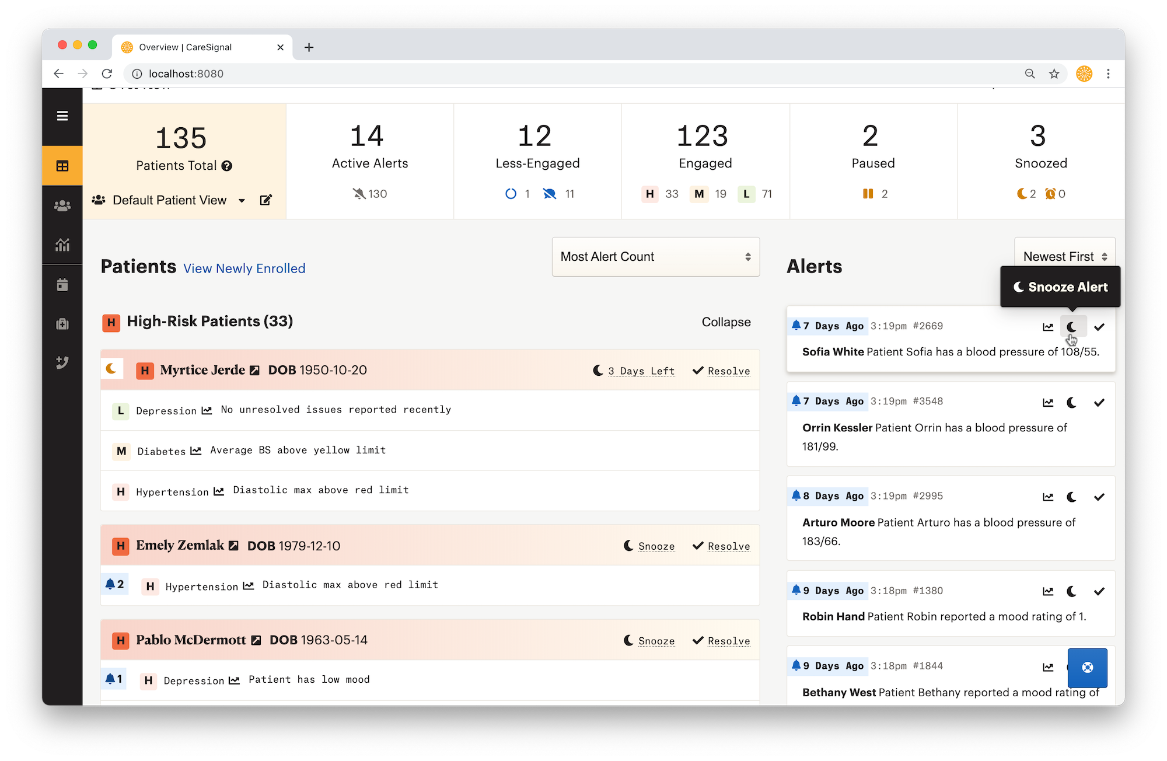The width and height of the screenshot is (1167, 761).
Task: Open Hypertension chart for Myrtice Jerde
Action: tap(219, 492)
